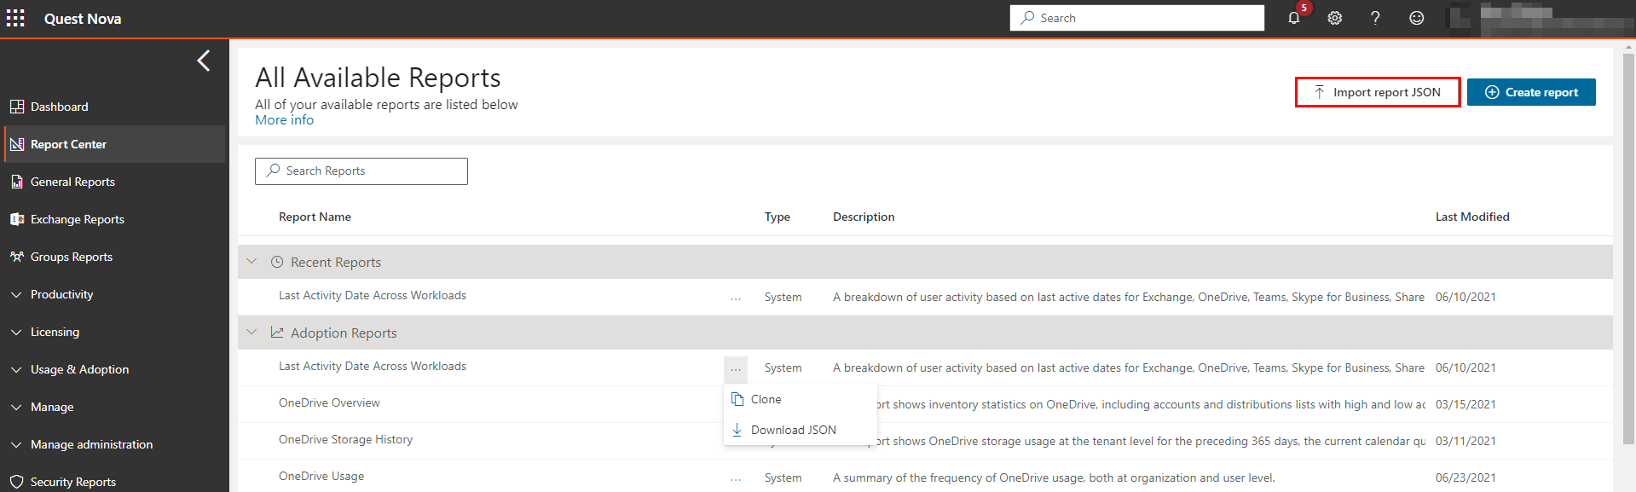
Task: Open ellipsis menu for OneDrive Usage report
Action: [x=736, y=478]
